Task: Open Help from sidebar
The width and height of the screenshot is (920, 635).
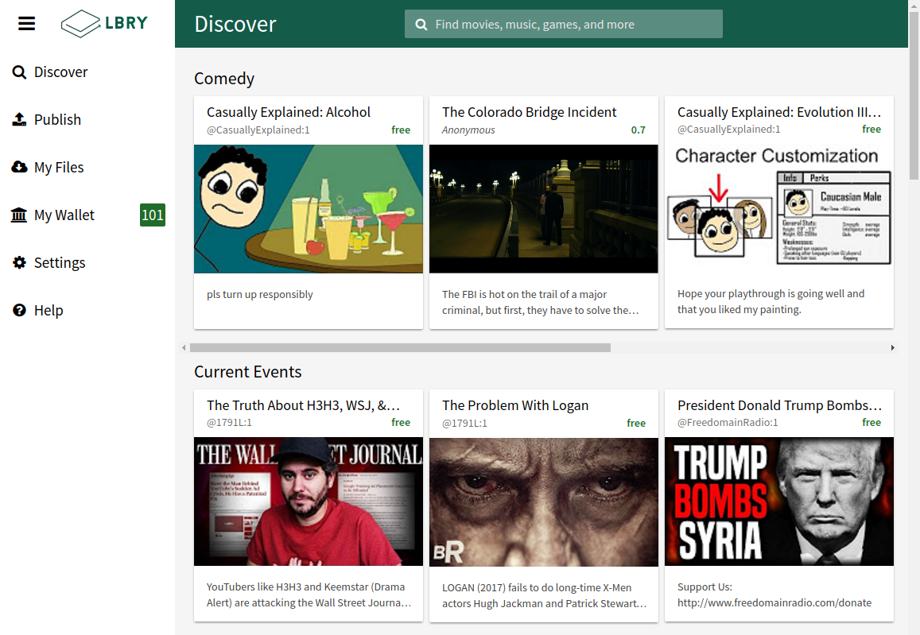Action: 49,310
